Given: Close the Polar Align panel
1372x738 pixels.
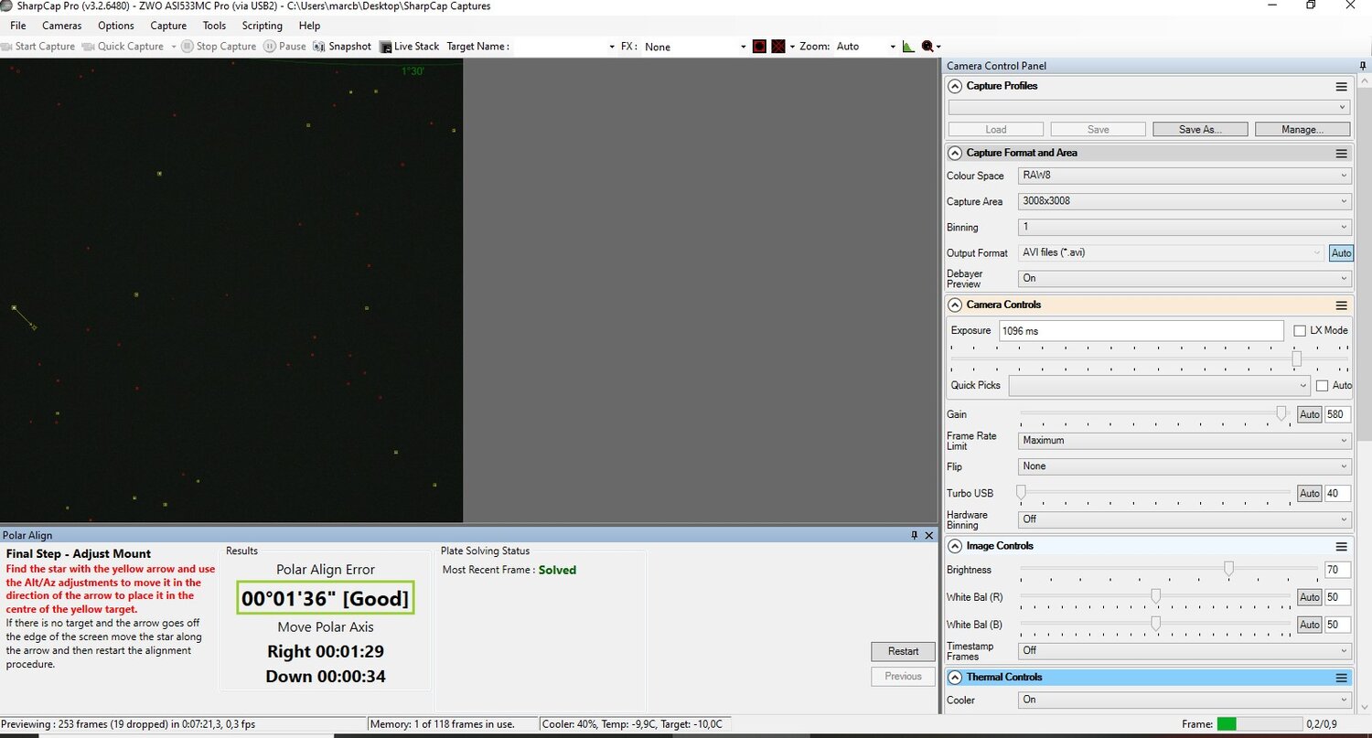Looking at the screenshot, I should [929, 535].
